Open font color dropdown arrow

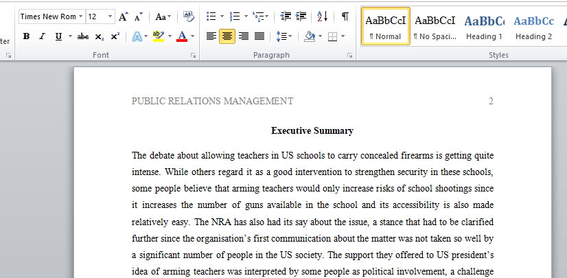click(192, 36)
